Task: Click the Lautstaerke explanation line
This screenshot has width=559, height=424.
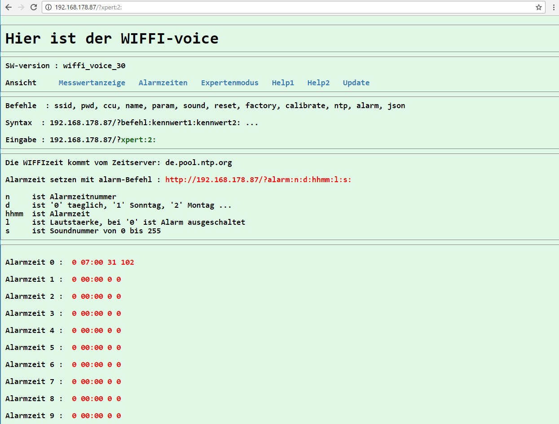Action: pos(125,222)
